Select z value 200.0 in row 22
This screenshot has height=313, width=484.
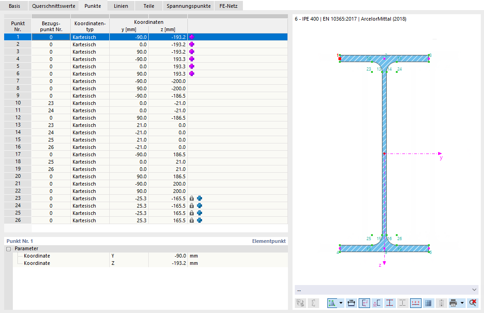[x=168, y=191]
